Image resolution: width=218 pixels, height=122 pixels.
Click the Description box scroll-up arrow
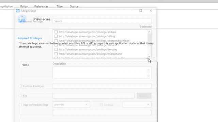[x=149, y=70]
